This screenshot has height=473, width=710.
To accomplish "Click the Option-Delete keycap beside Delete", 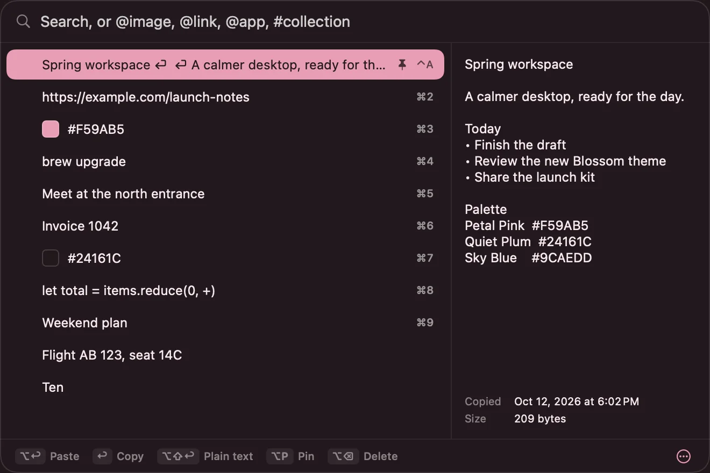I will click(x=343, y=456).
